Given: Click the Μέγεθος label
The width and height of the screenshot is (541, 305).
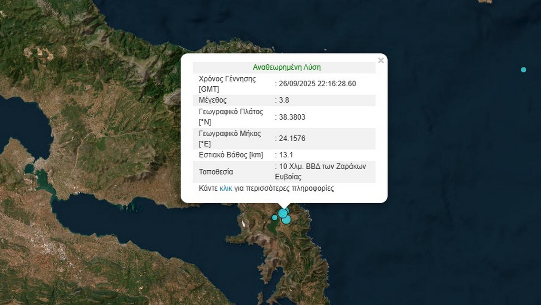Looking at the screenshot, I should point(212,100).
